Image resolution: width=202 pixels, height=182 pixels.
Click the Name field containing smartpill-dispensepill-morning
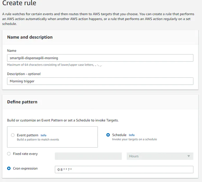(100, 58)
